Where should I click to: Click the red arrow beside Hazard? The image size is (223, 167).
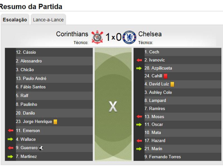(x=139, y=141)
